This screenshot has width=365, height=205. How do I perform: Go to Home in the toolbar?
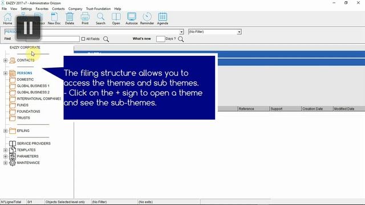[7, 19]
